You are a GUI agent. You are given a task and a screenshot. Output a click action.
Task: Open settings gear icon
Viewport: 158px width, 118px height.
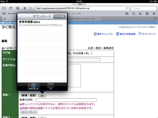tap(154, 14)
